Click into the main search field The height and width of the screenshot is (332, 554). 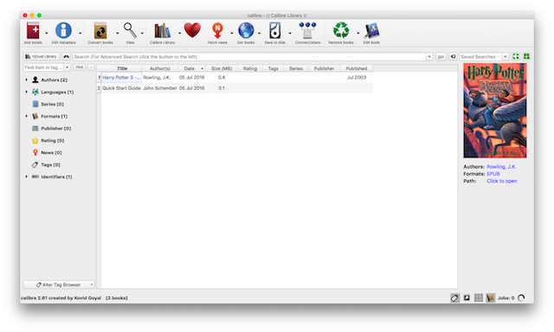(x=249, y=56)
